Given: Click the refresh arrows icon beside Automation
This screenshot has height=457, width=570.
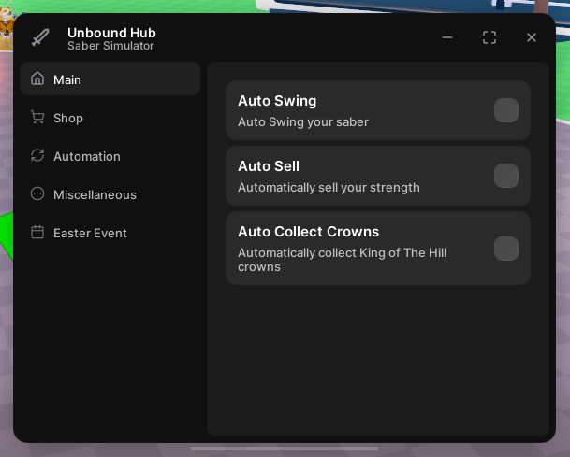Looking at the screenshot, I should (37, 155).
